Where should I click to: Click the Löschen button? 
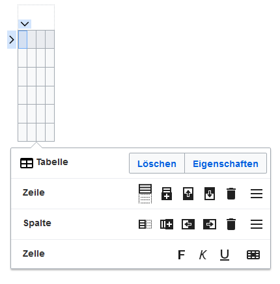click(x=157, y=164)
